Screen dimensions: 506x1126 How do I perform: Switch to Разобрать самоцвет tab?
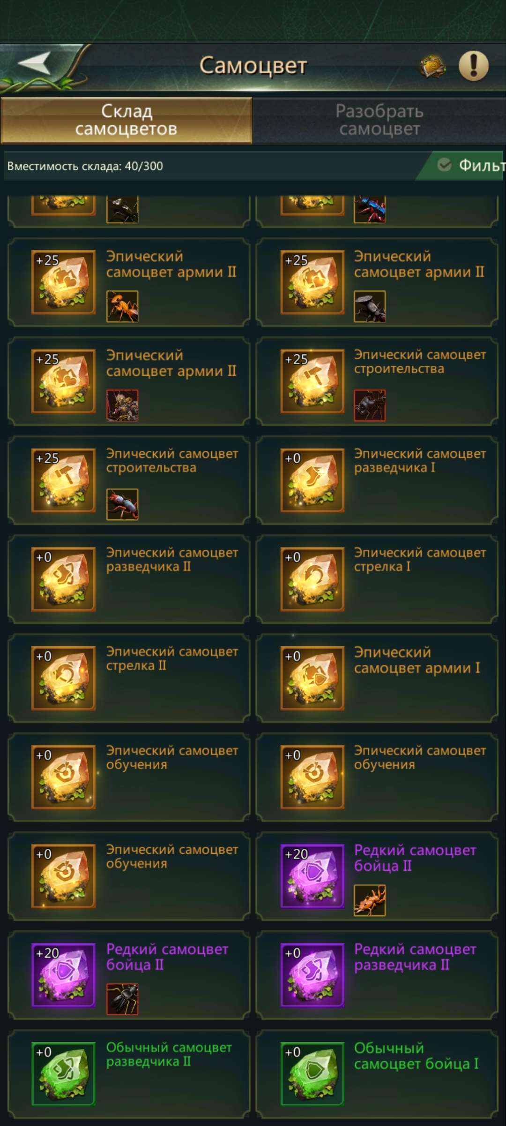[x=379, y=120]
